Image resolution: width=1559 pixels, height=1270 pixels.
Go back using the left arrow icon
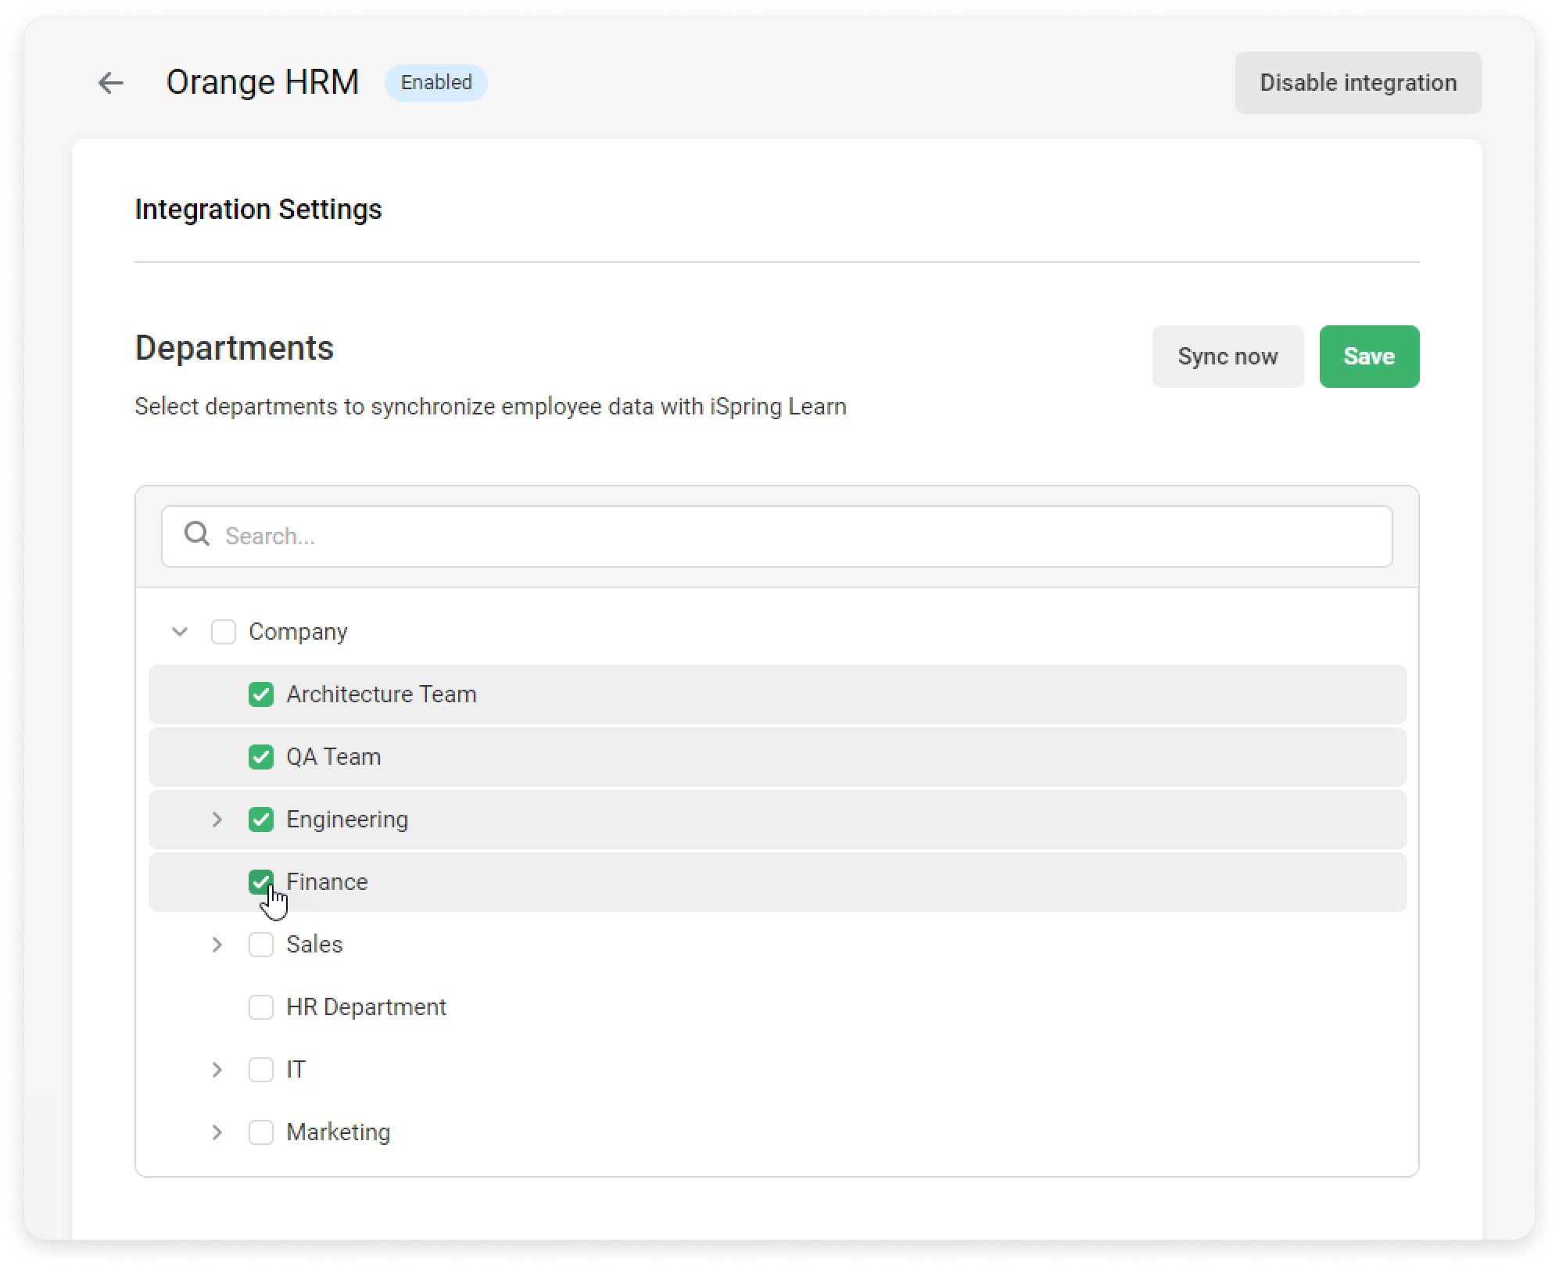(x=110, y=82)
